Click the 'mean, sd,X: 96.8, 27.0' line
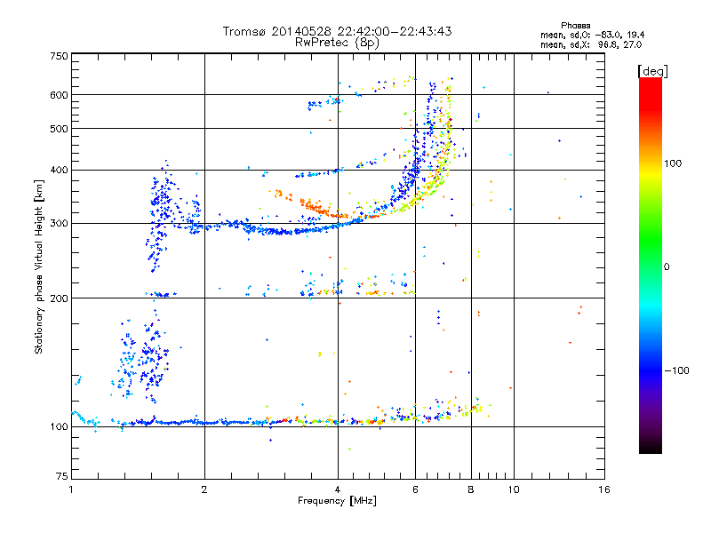Screen dimensions: 711x533 point(591,44)
